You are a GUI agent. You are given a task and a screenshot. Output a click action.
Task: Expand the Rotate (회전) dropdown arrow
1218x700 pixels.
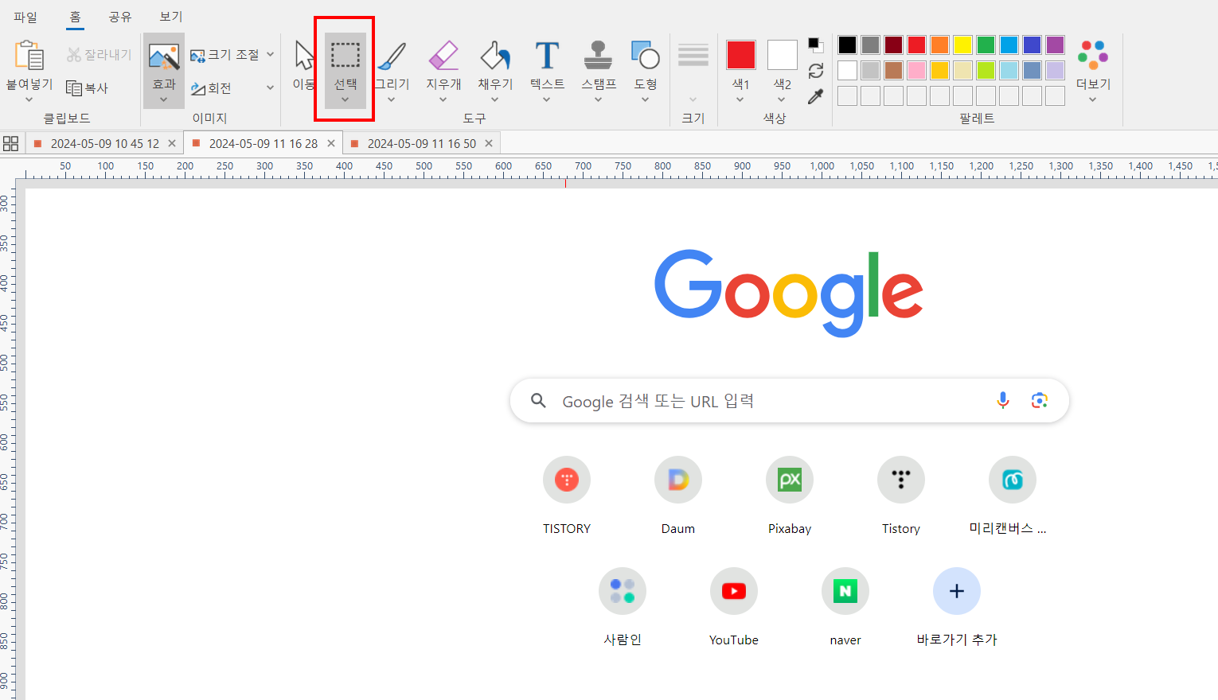pos(271,87)
